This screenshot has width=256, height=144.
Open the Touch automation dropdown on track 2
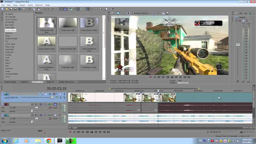click(x=60, y=108)
